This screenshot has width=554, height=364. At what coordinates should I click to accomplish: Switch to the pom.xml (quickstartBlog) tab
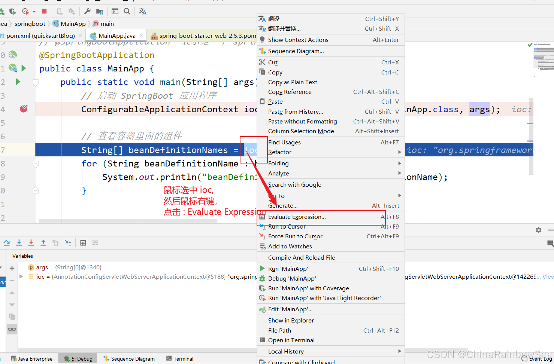tap(40, 36)
